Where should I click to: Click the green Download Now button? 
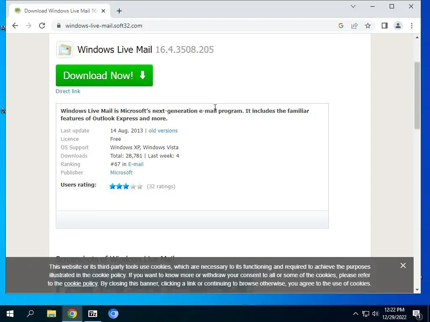104,75
